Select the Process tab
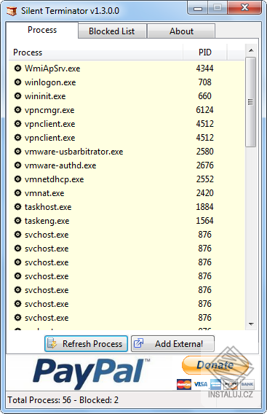 tap(42, 30)
